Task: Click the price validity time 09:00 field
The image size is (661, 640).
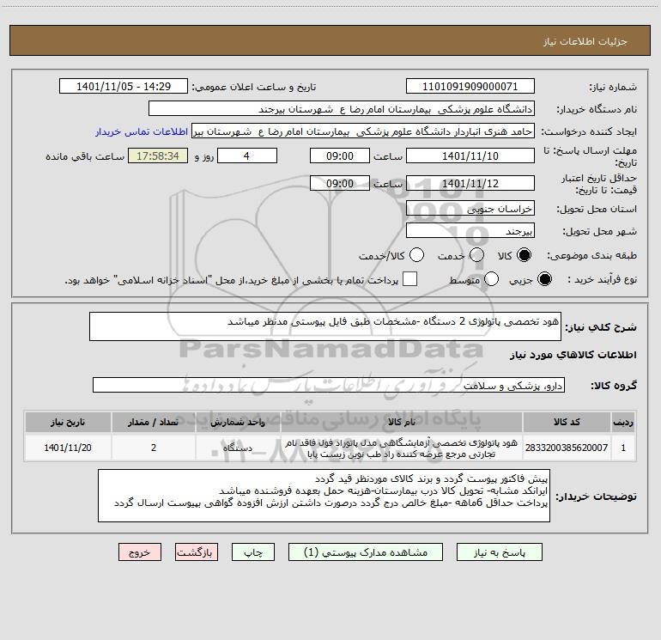Action: [340, 183]
